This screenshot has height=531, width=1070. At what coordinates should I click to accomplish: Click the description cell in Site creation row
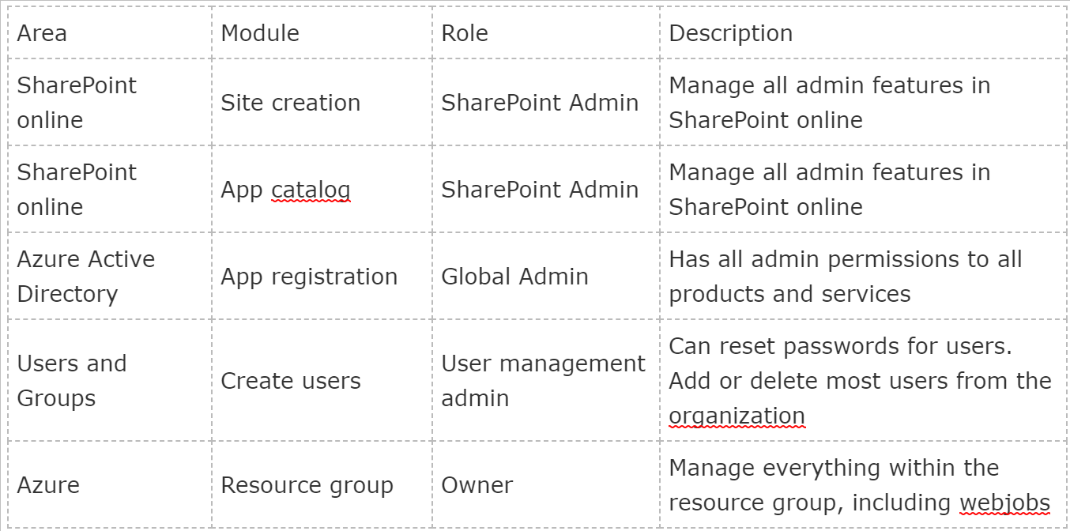tap(861, 103)
